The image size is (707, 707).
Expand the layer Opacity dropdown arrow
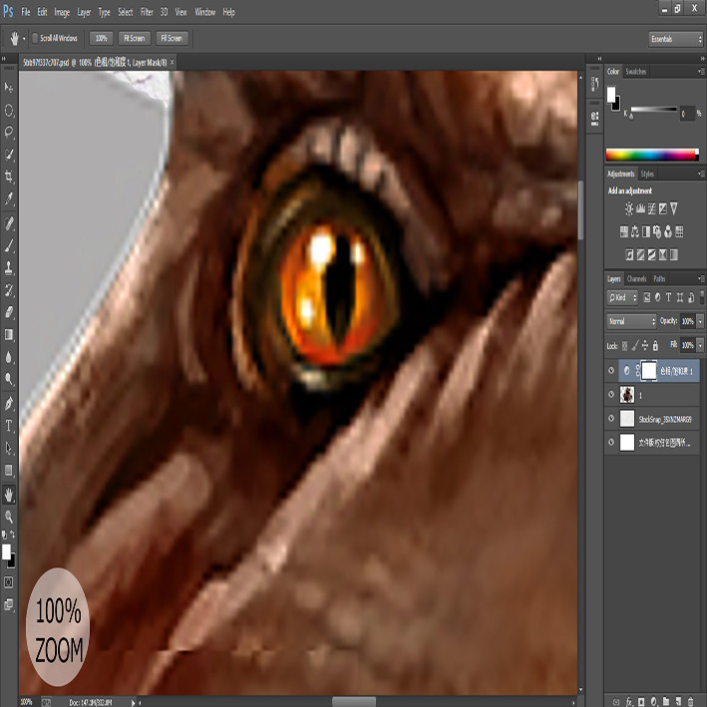(x=700, y=321)
